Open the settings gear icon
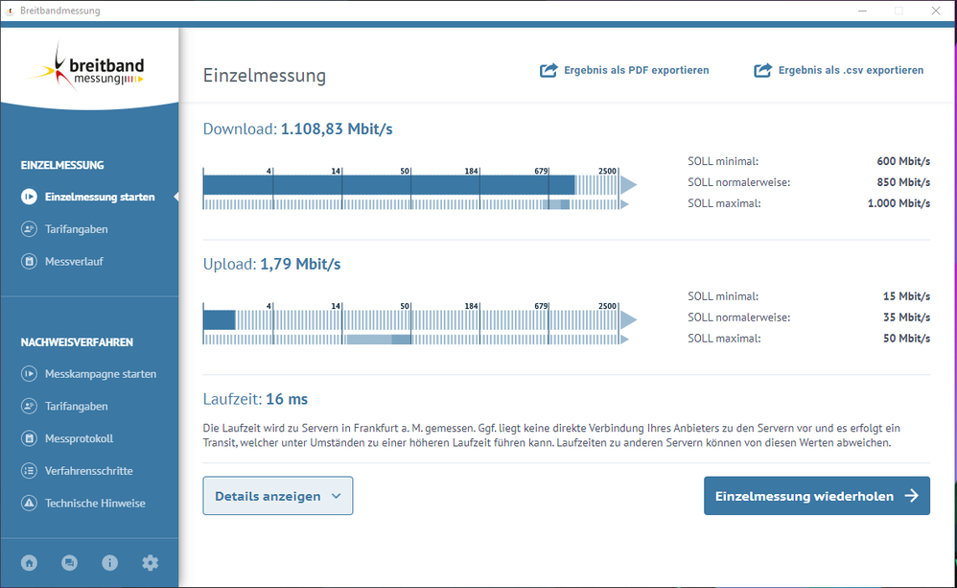 pos(151,562)
